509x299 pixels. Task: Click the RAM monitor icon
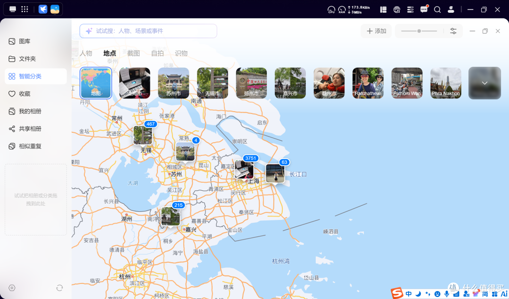[x=342, y=10]
